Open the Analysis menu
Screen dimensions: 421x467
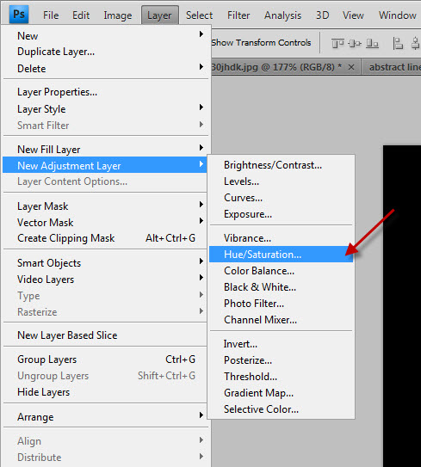click(x=282, y=15)
